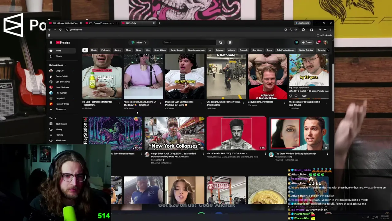Open the Chrome extensions puzzle icon
Image resolution: width=392 pixels, height=221 pixels.
[303, 30]
